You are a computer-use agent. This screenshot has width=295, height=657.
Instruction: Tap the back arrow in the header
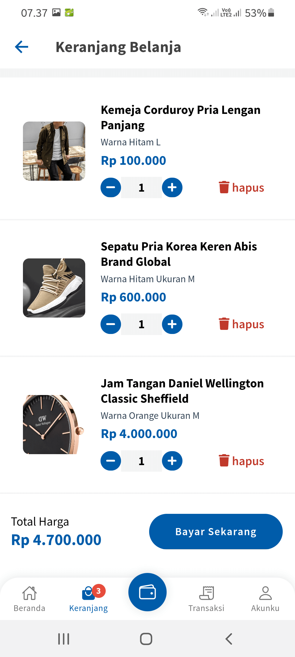22,47
